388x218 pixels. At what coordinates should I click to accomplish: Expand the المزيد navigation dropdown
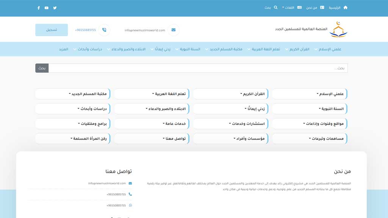click(x=64, y=49)
